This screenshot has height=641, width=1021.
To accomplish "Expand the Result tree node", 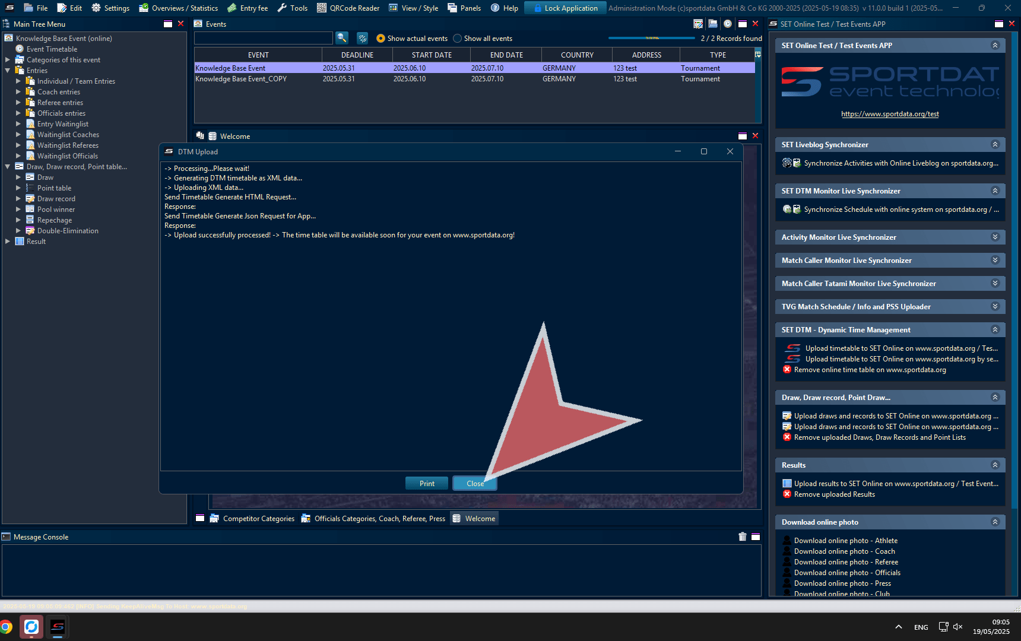I will point(8,242).
